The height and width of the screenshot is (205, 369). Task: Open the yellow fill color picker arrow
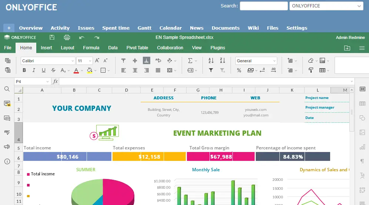(95, 70)
